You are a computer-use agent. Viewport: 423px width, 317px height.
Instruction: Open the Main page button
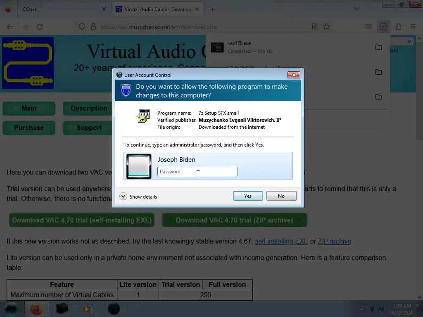pyautogui.click(x=29, y=109)
